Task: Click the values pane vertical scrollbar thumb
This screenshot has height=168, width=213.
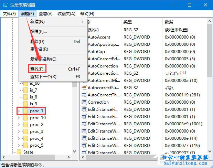Action: coord(210,50)
